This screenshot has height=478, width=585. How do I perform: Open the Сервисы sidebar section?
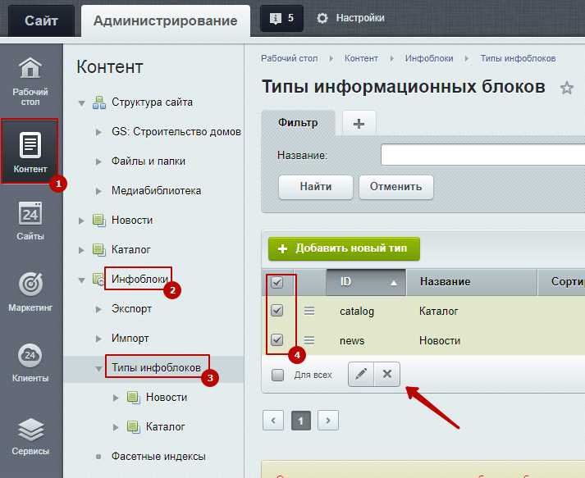pos(30,435)
